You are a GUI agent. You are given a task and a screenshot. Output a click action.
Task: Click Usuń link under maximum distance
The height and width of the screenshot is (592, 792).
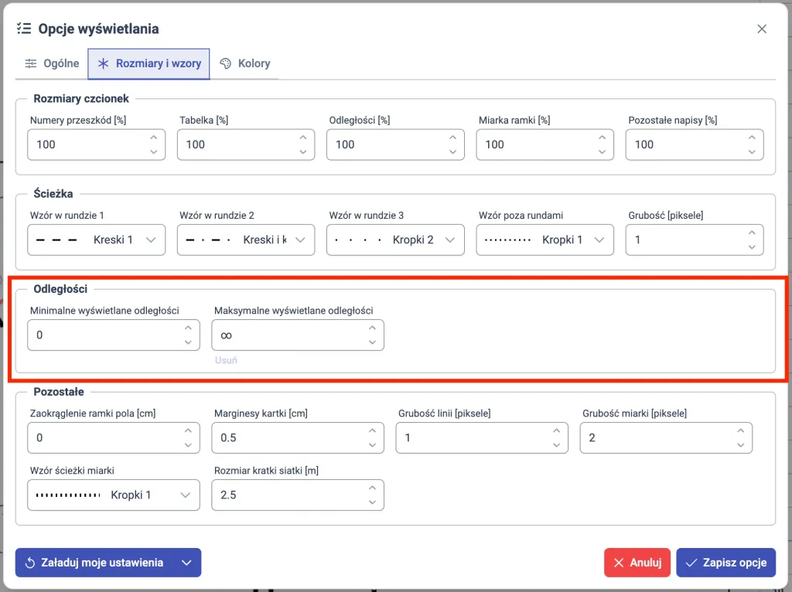pyautogui.click(x=226, y=360)
